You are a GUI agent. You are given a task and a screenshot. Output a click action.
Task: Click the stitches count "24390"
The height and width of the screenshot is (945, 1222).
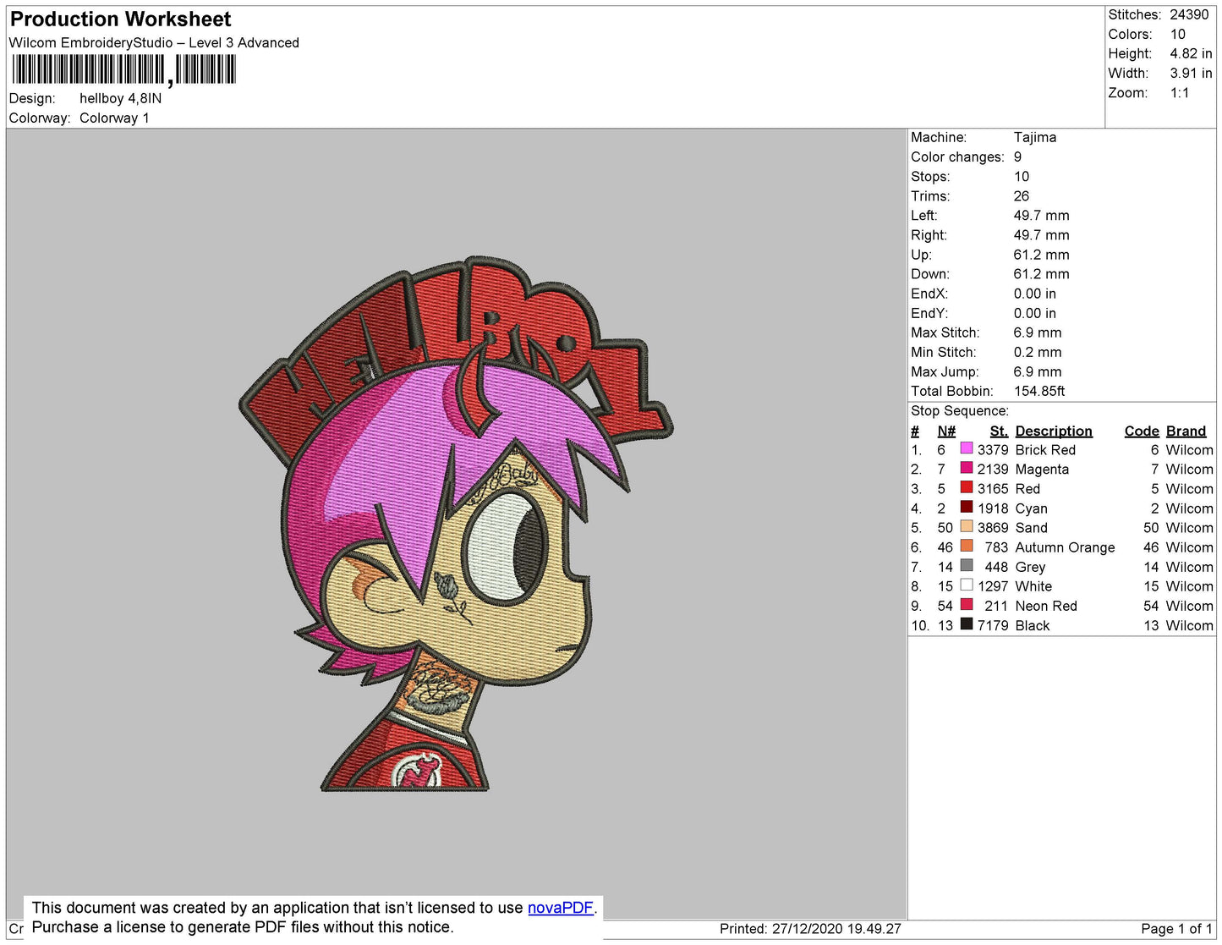[1189, 14]
